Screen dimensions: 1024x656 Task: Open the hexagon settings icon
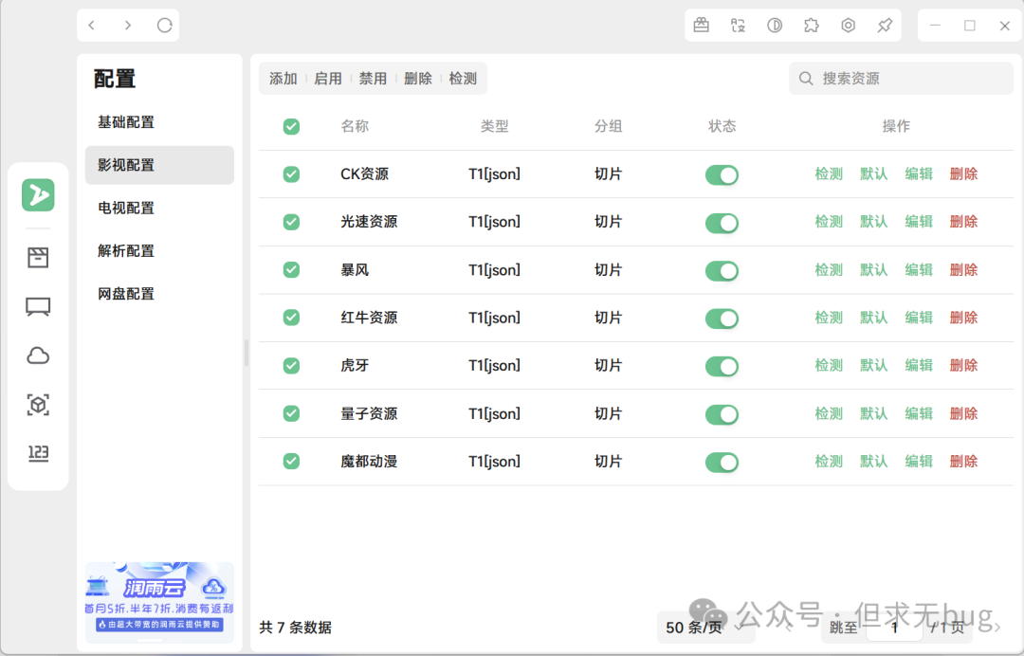[848, 26]
